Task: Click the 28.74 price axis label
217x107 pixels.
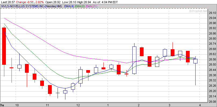Action: [x=212, y=44]
